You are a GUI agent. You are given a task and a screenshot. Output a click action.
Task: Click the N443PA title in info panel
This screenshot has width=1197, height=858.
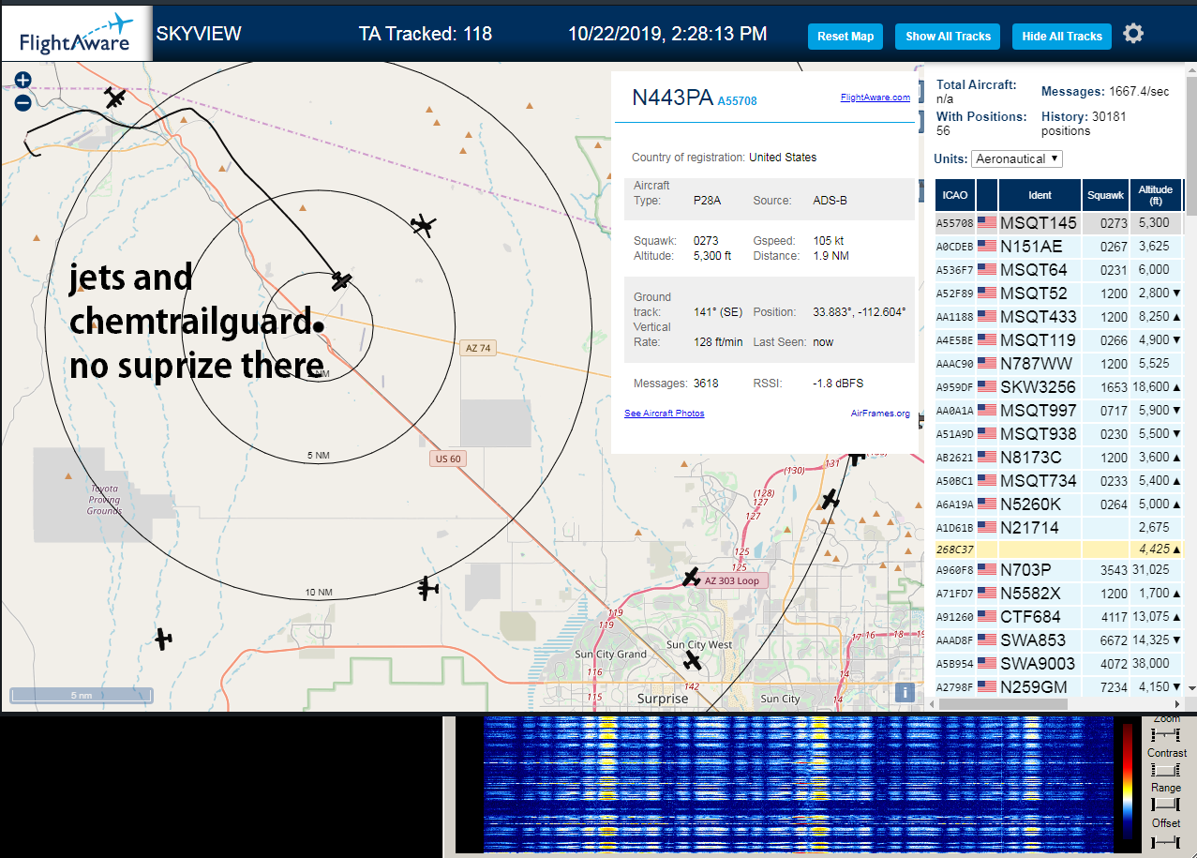[672, 98]
